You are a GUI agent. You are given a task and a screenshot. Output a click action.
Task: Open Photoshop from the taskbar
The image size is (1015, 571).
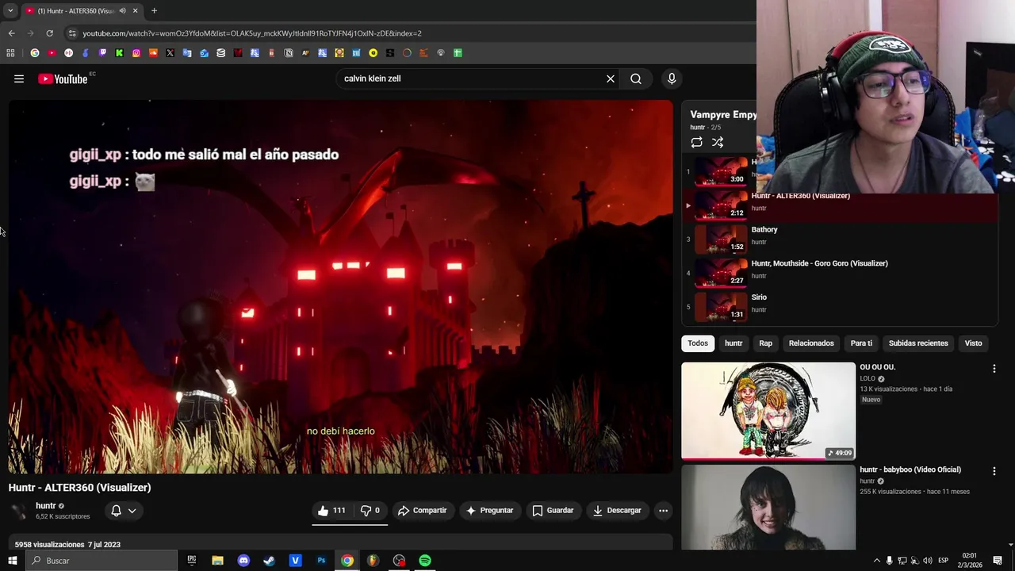pos(321,561)
